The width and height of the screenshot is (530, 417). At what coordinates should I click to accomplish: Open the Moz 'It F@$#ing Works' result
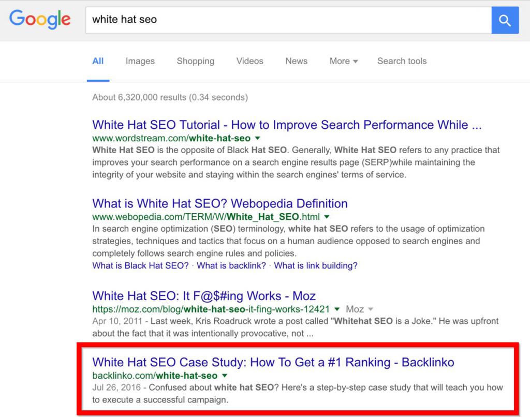coord(204,296)
